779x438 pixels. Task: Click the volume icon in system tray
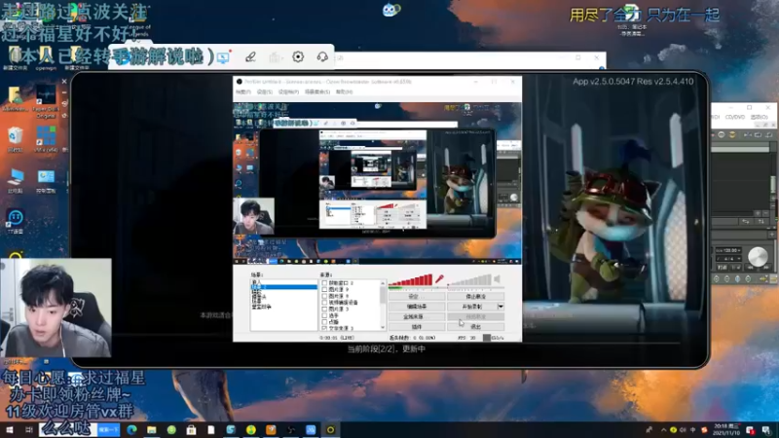coord(683,430)
